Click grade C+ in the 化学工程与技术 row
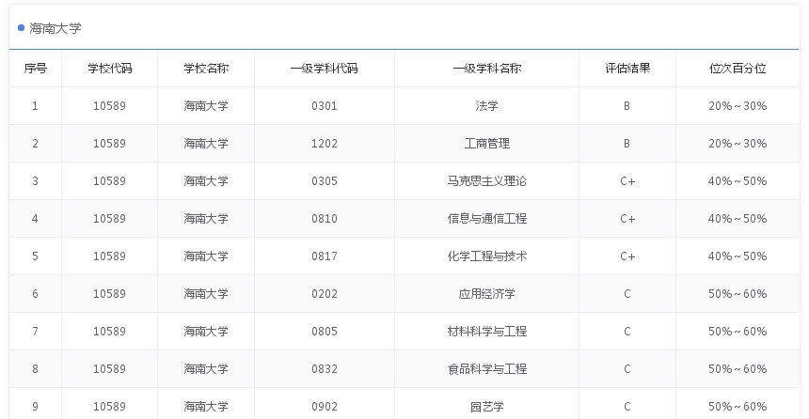Image resolution: width=809 pixels, height=419 pixels. tap(627, 256)
